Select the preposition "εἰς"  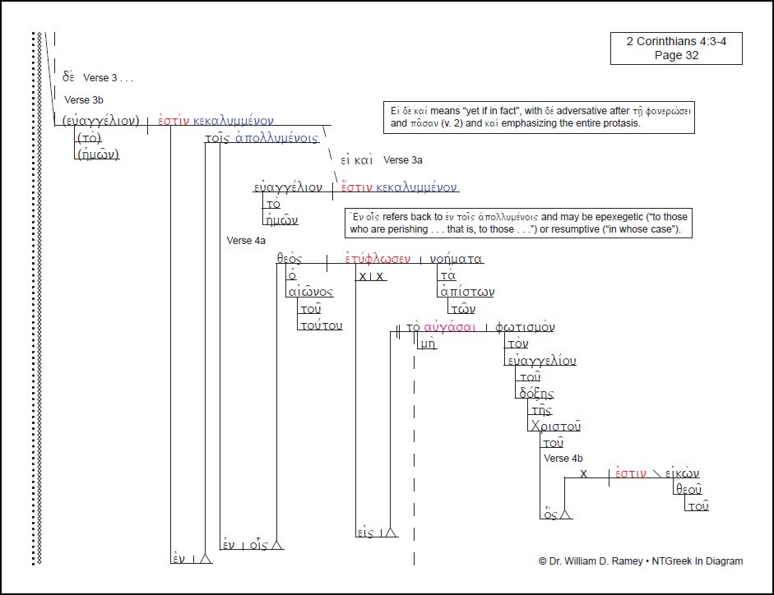(366, 533)
